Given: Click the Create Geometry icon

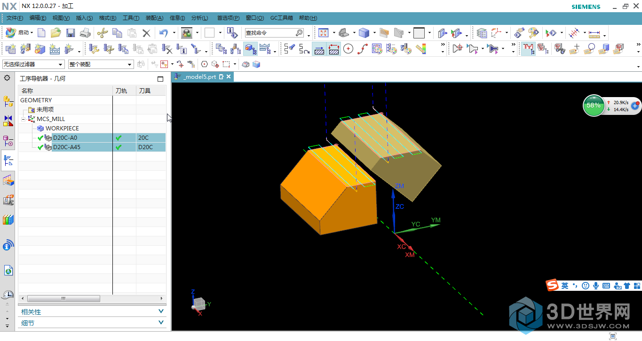Looking at the screenshot, I should click(x=40, y=49).
